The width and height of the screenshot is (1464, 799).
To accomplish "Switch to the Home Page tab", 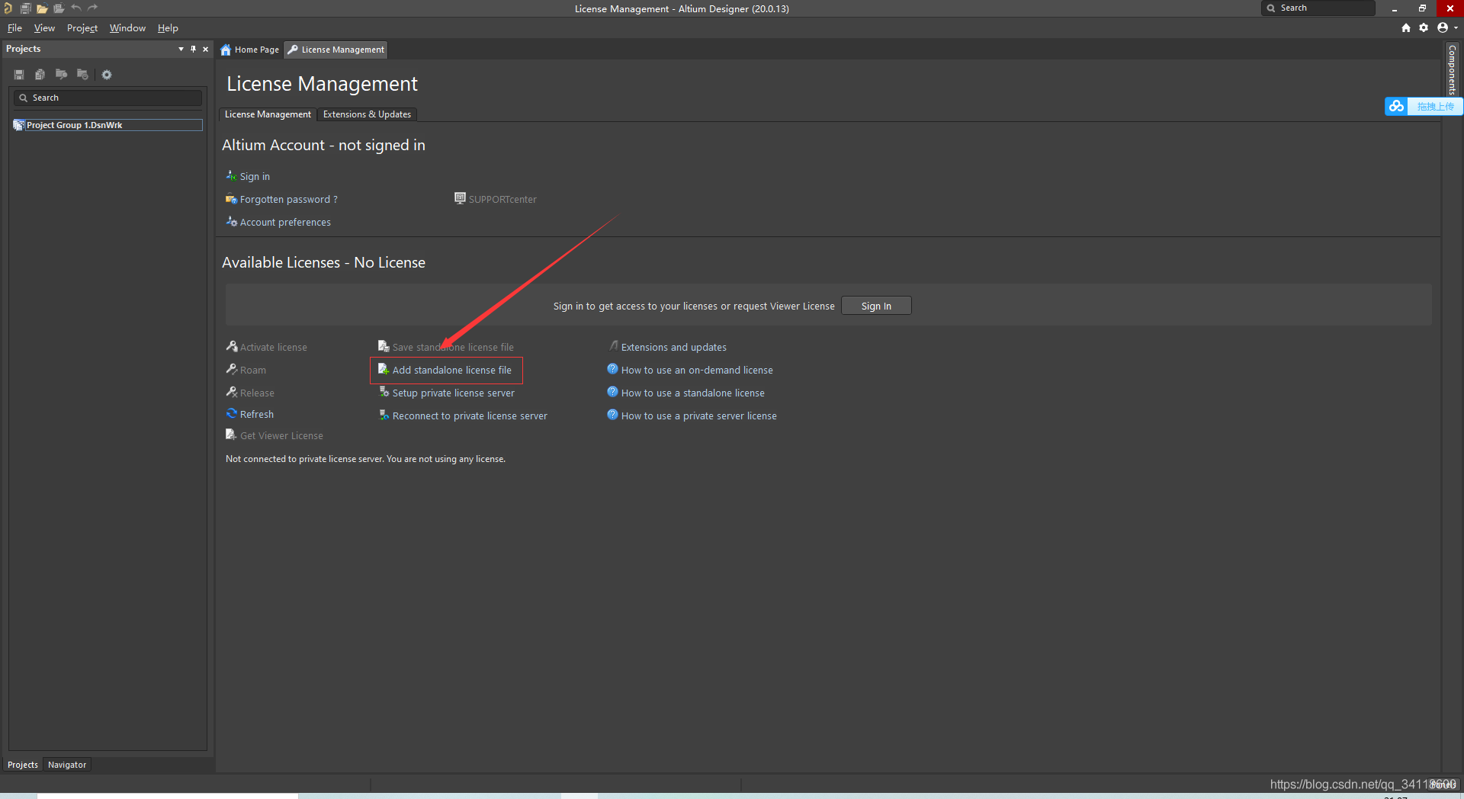I will [250, 50].
